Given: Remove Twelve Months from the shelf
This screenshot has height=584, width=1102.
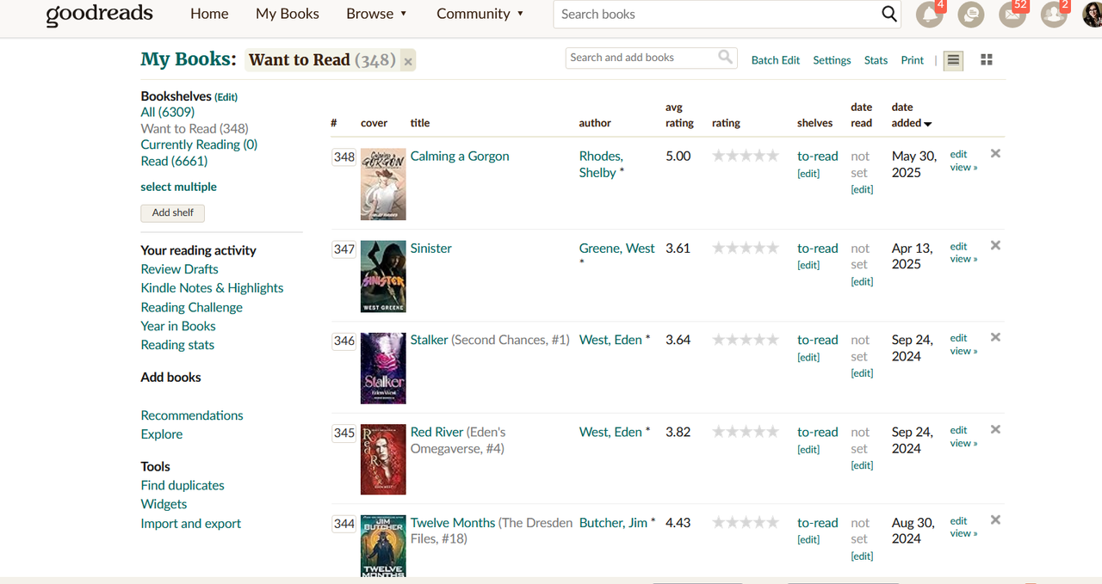Looking at the screenshot, I should 995,519.
